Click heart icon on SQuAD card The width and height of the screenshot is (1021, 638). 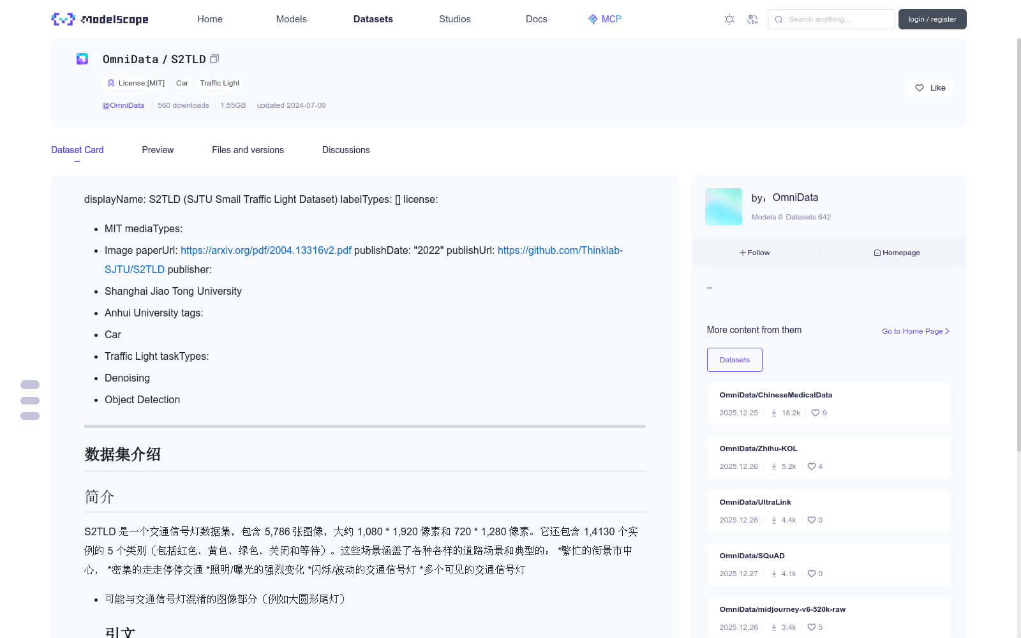(812, 574)
